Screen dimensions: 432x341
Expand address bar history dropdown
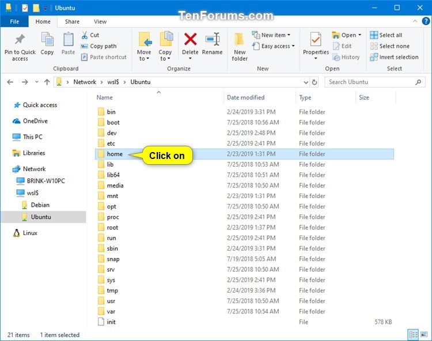coord(306,82)
